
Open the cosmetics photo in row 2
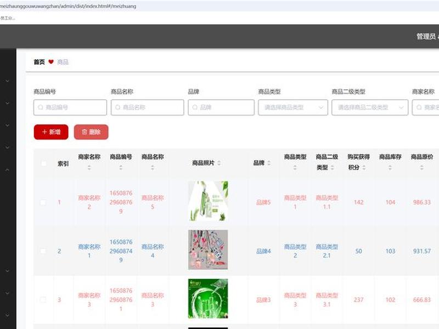[x=208, y=250]
